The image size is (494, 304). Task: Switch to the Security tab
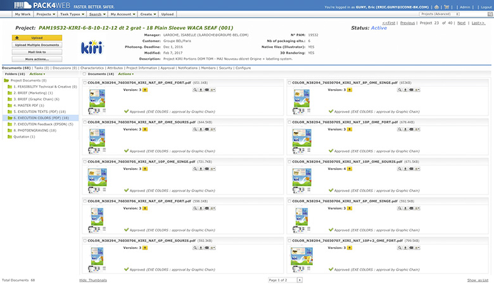(225, 68)
